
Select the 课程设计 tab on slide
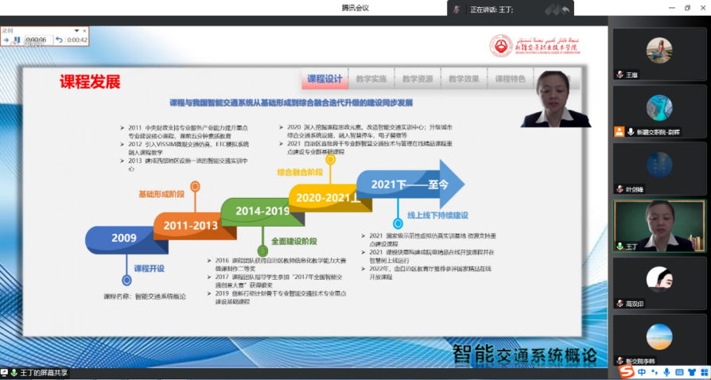coord(324,79)
